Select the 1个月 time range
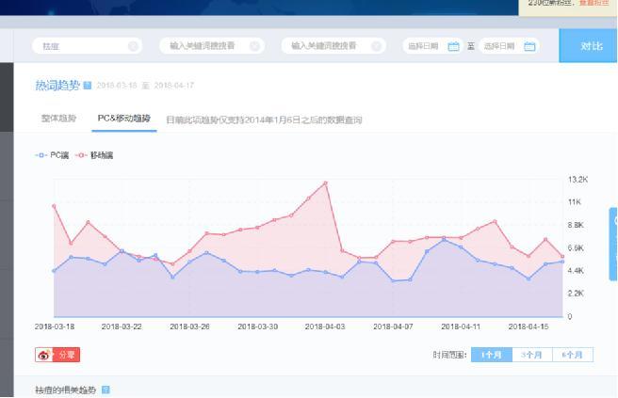 tap(492, 355)
